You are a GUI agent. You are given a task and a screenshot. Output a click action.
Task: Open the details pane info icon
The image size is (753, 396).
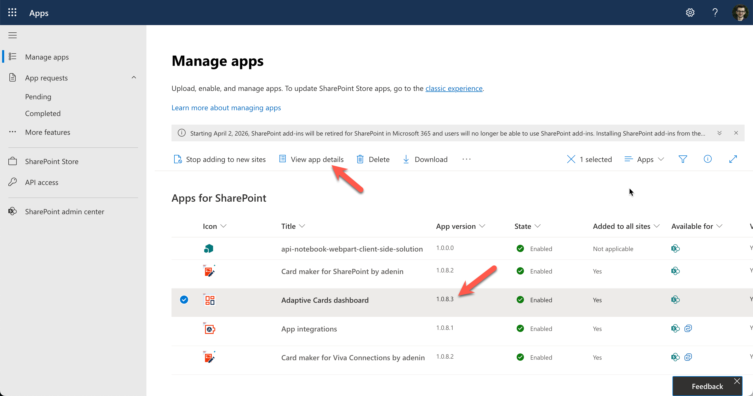click(708, 159)
